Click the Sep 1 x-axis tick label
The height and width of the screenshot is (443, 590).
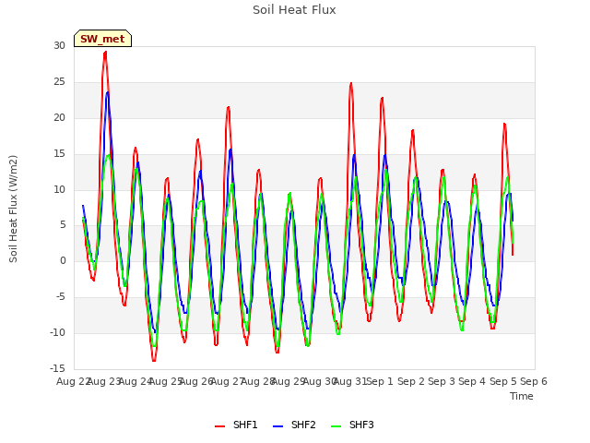380,381
